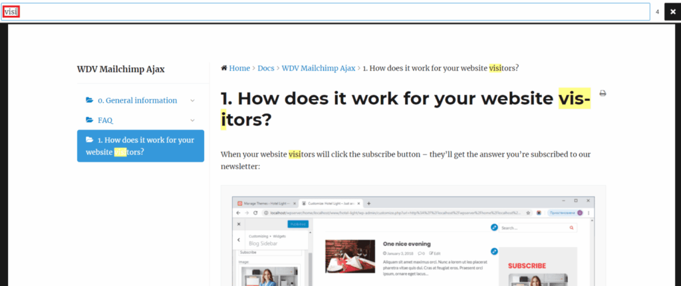Click the print icon beside the heading
This screenshot has width=681, height=286.
click(603, 94)
